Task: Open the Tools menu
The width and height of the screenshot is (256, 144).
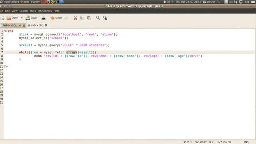Action: pyautogui.click(x=33, y=11)
